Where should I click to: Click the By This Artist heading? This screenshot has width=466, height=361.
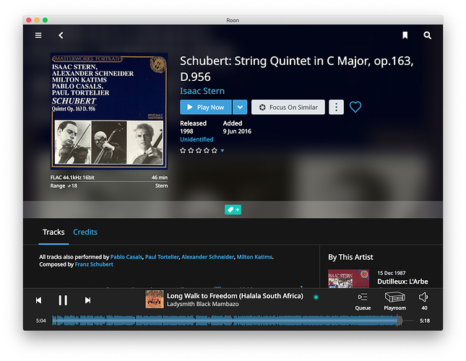[350, 257]
